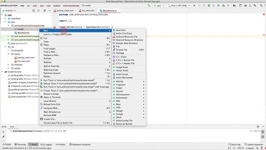This screenshot has width=266, height=150.
Task: Expand the values folder
Action: tap(8, 68)
